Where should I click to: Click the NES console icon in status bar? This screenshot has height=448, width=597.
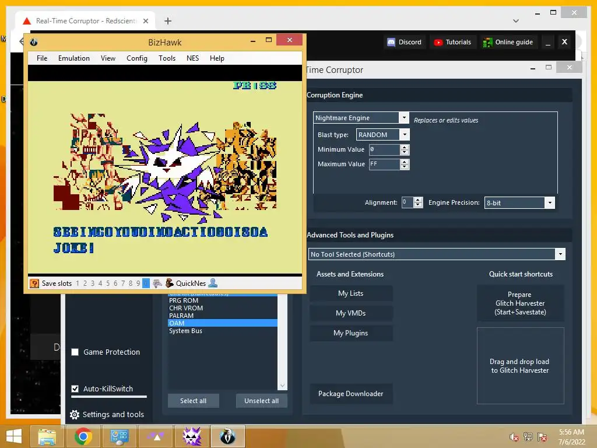coord(157,283)
